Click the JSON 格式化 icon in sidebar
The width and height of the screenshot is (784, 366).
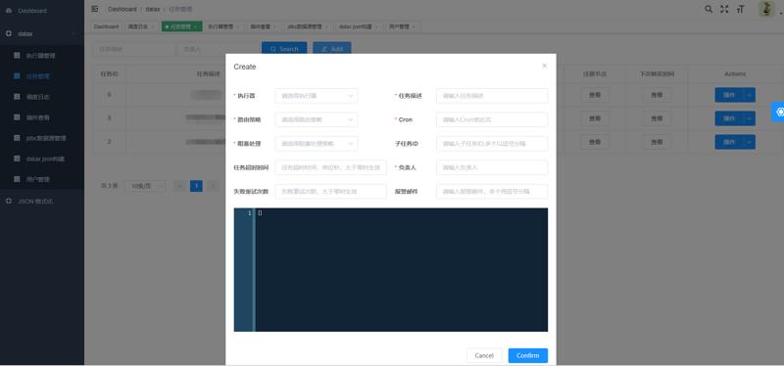[x=9, y=202]
